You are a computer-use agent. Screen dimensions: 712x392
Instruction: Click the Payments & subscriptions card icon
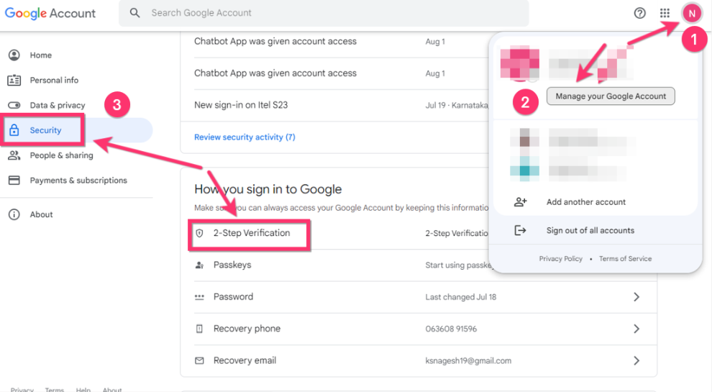pyautogui.click(x=14, y=181)
